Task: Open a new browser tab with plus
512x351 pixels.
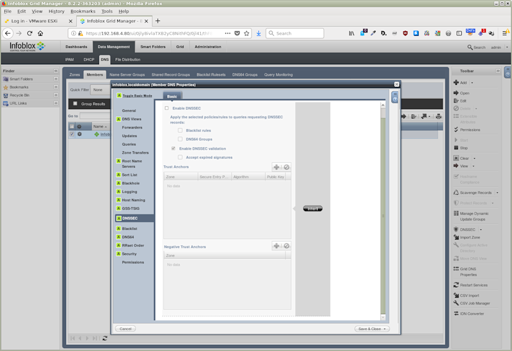Action: pos(158,21)
